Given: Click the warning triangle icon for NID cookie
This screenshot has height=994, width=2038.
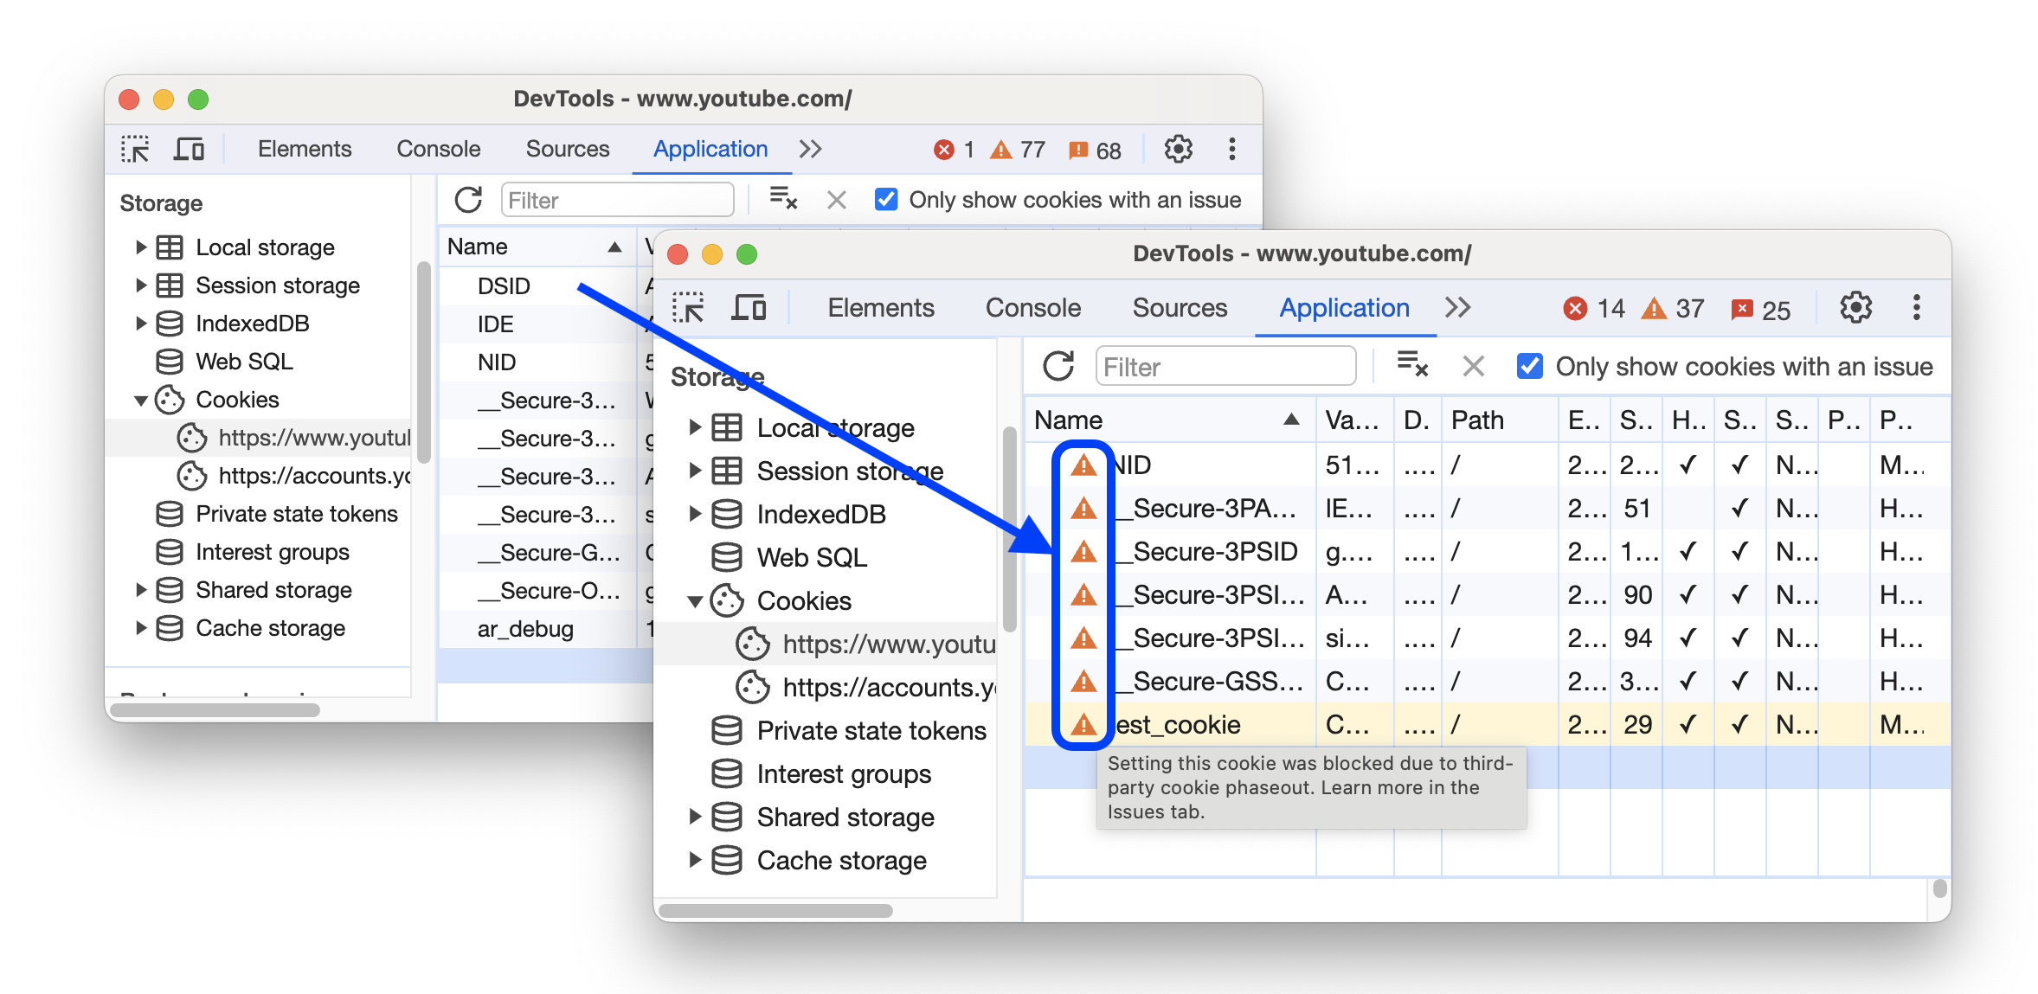Looking at the screenshot, I should [x=1080, y=466].
